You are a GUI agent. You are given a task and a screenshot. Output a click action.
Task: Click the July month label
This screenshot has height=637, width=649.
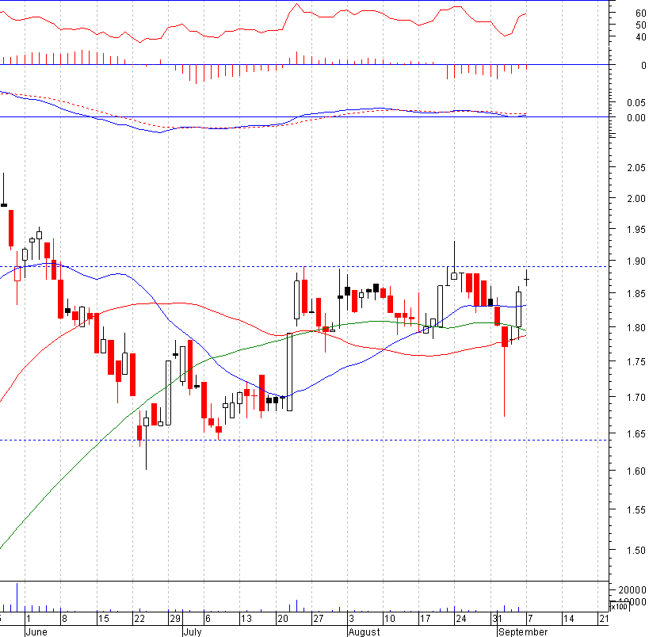tap(192, 632)
